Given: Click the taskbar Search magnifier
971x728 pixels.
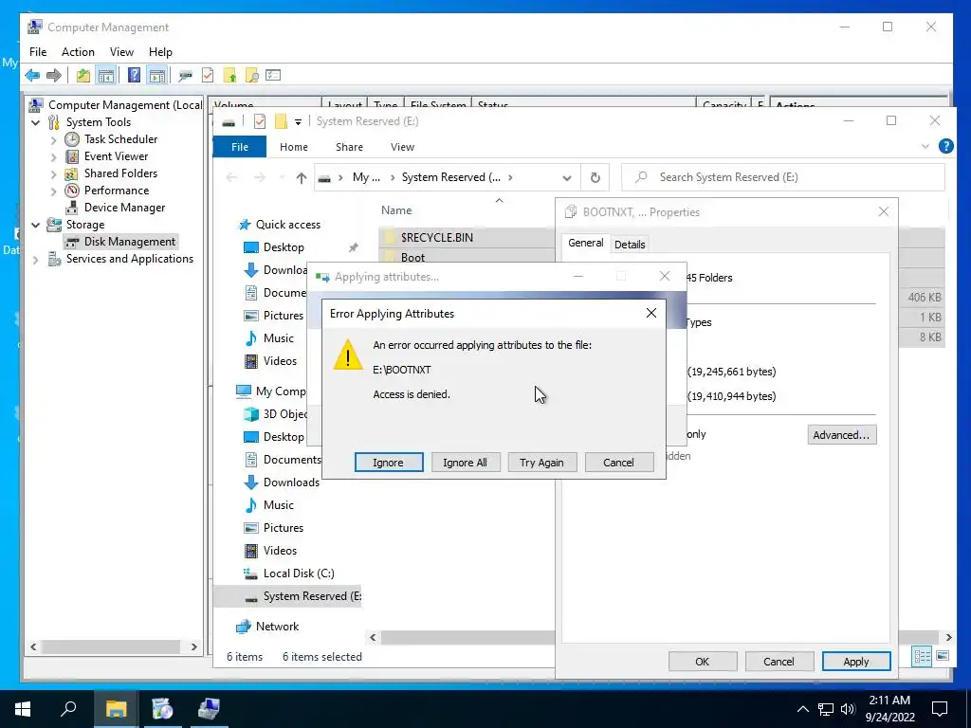Looking at the screenshot, I should point(68,709).
